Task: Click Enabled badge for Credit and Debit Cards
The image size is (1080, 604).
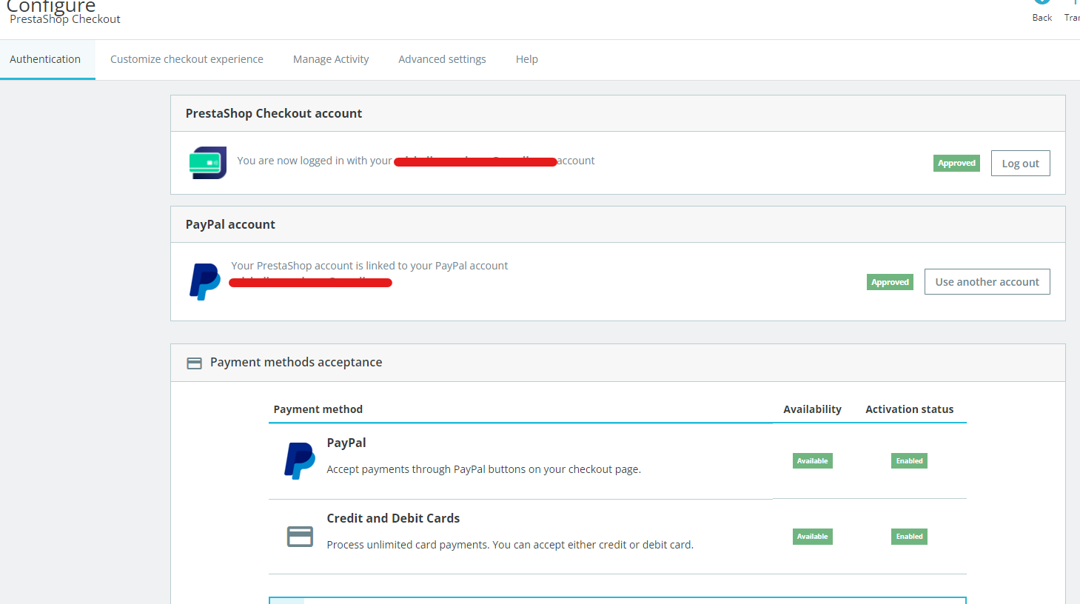Action: coord(909,537)
